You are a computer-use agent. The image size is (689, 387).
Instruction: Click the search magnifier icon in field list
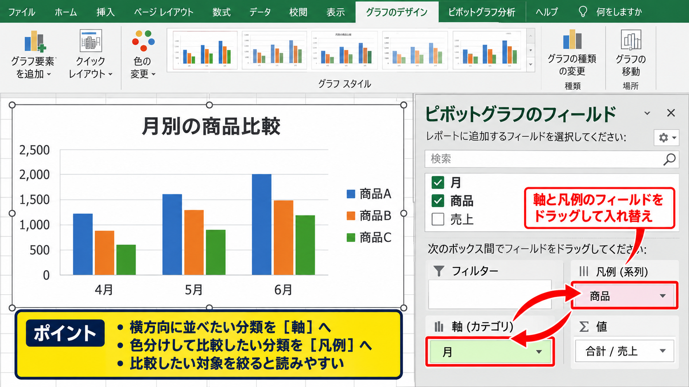pos(669,159)
